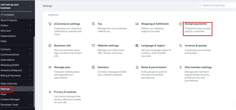Click the eCommerce settings cart icon
Image resolution: width=236 pixels, height=110 pixels.
(x=50, y=24)
